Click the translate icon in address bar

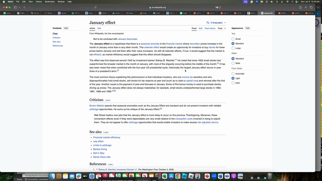pyautogui.click(x=217, y=7)
